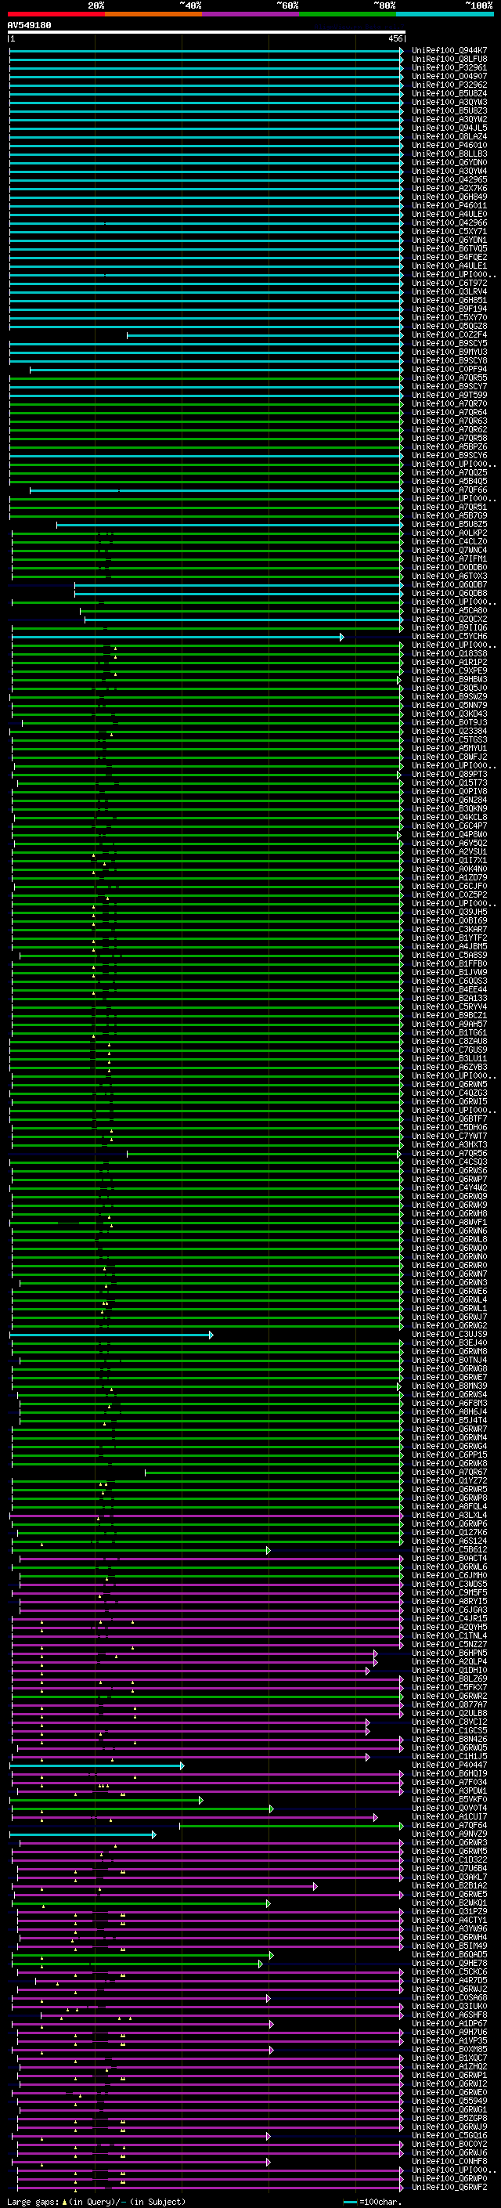Open the hit UniRef100_Q6RWN6

pos(449,1230)
